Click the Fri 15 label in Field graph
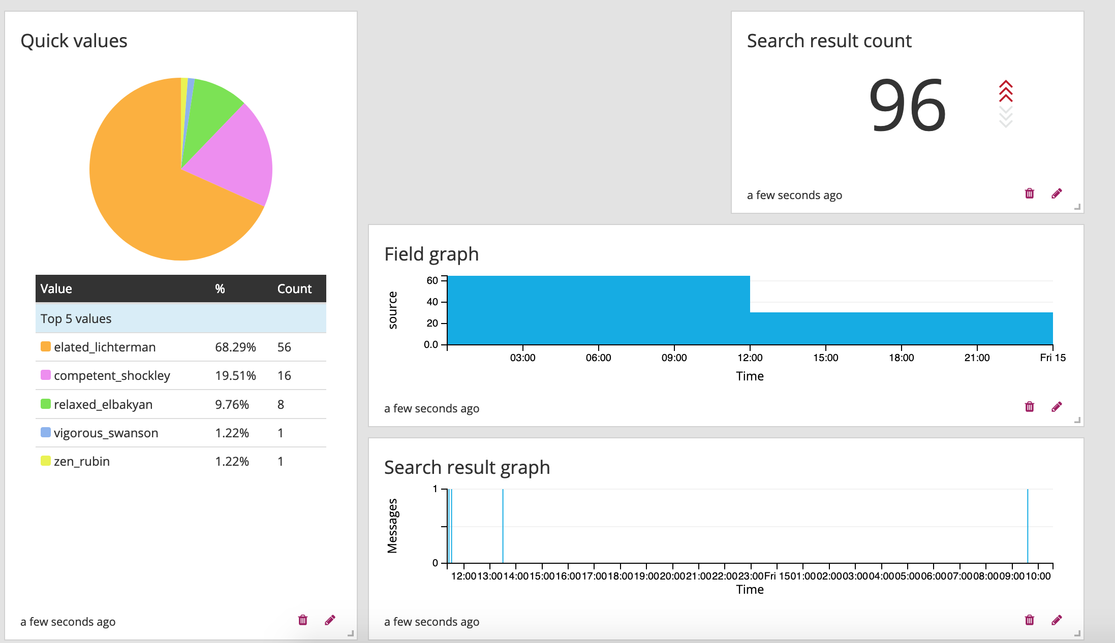Screen dimensions: 1115x643 click(x=1052, y=358)
